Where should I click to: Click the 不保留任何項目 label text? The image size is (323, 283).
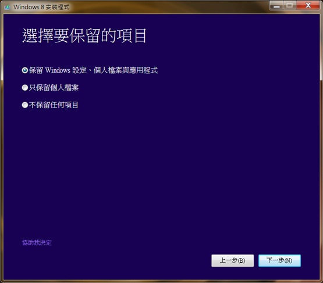click(54, 105)
